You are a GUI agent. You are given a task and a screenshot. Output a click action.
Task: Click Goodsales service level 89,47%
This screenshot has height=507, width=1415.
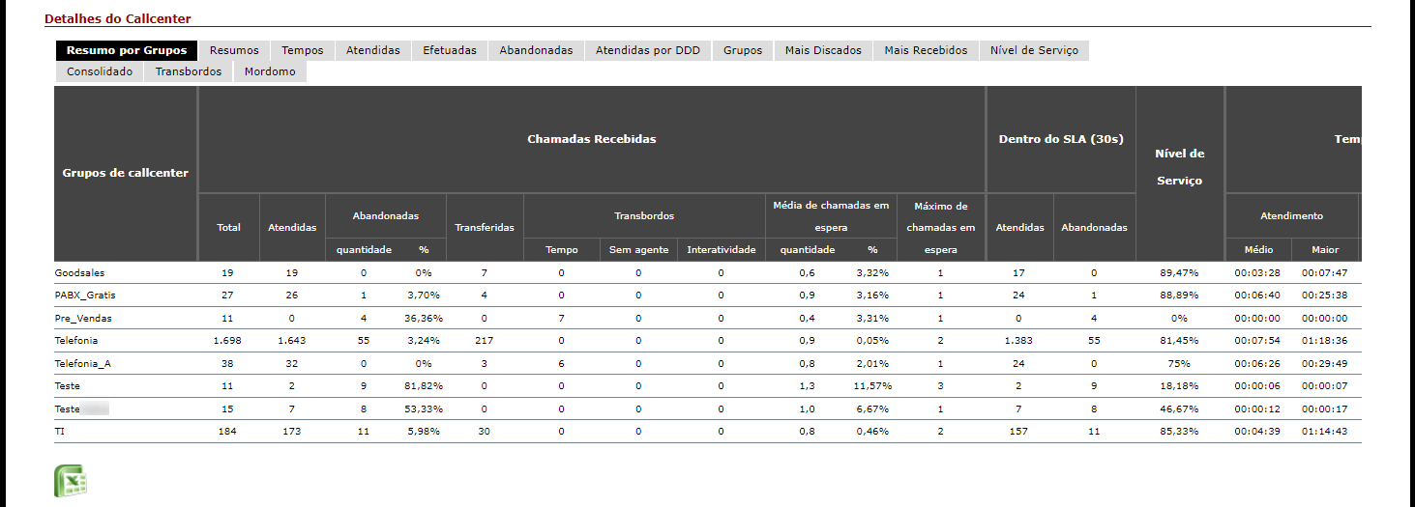click(x=1180, y=273)
